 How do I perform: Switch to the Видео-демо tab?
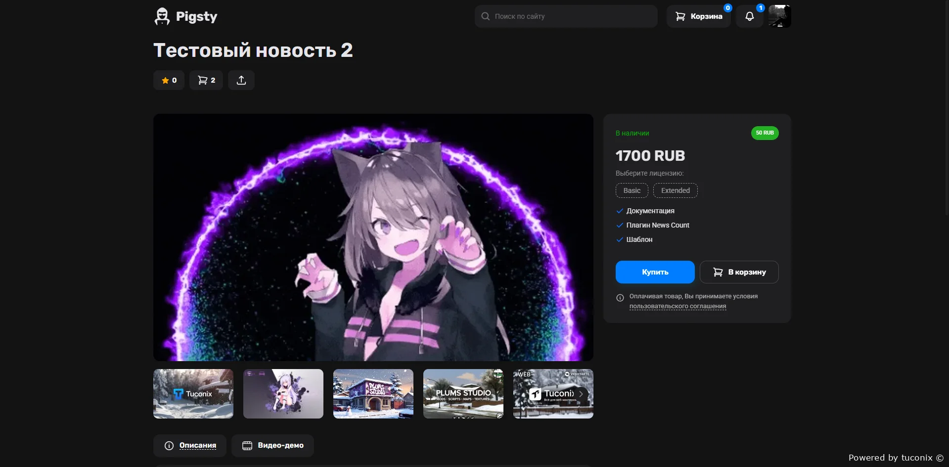click(x=272, y=445)
